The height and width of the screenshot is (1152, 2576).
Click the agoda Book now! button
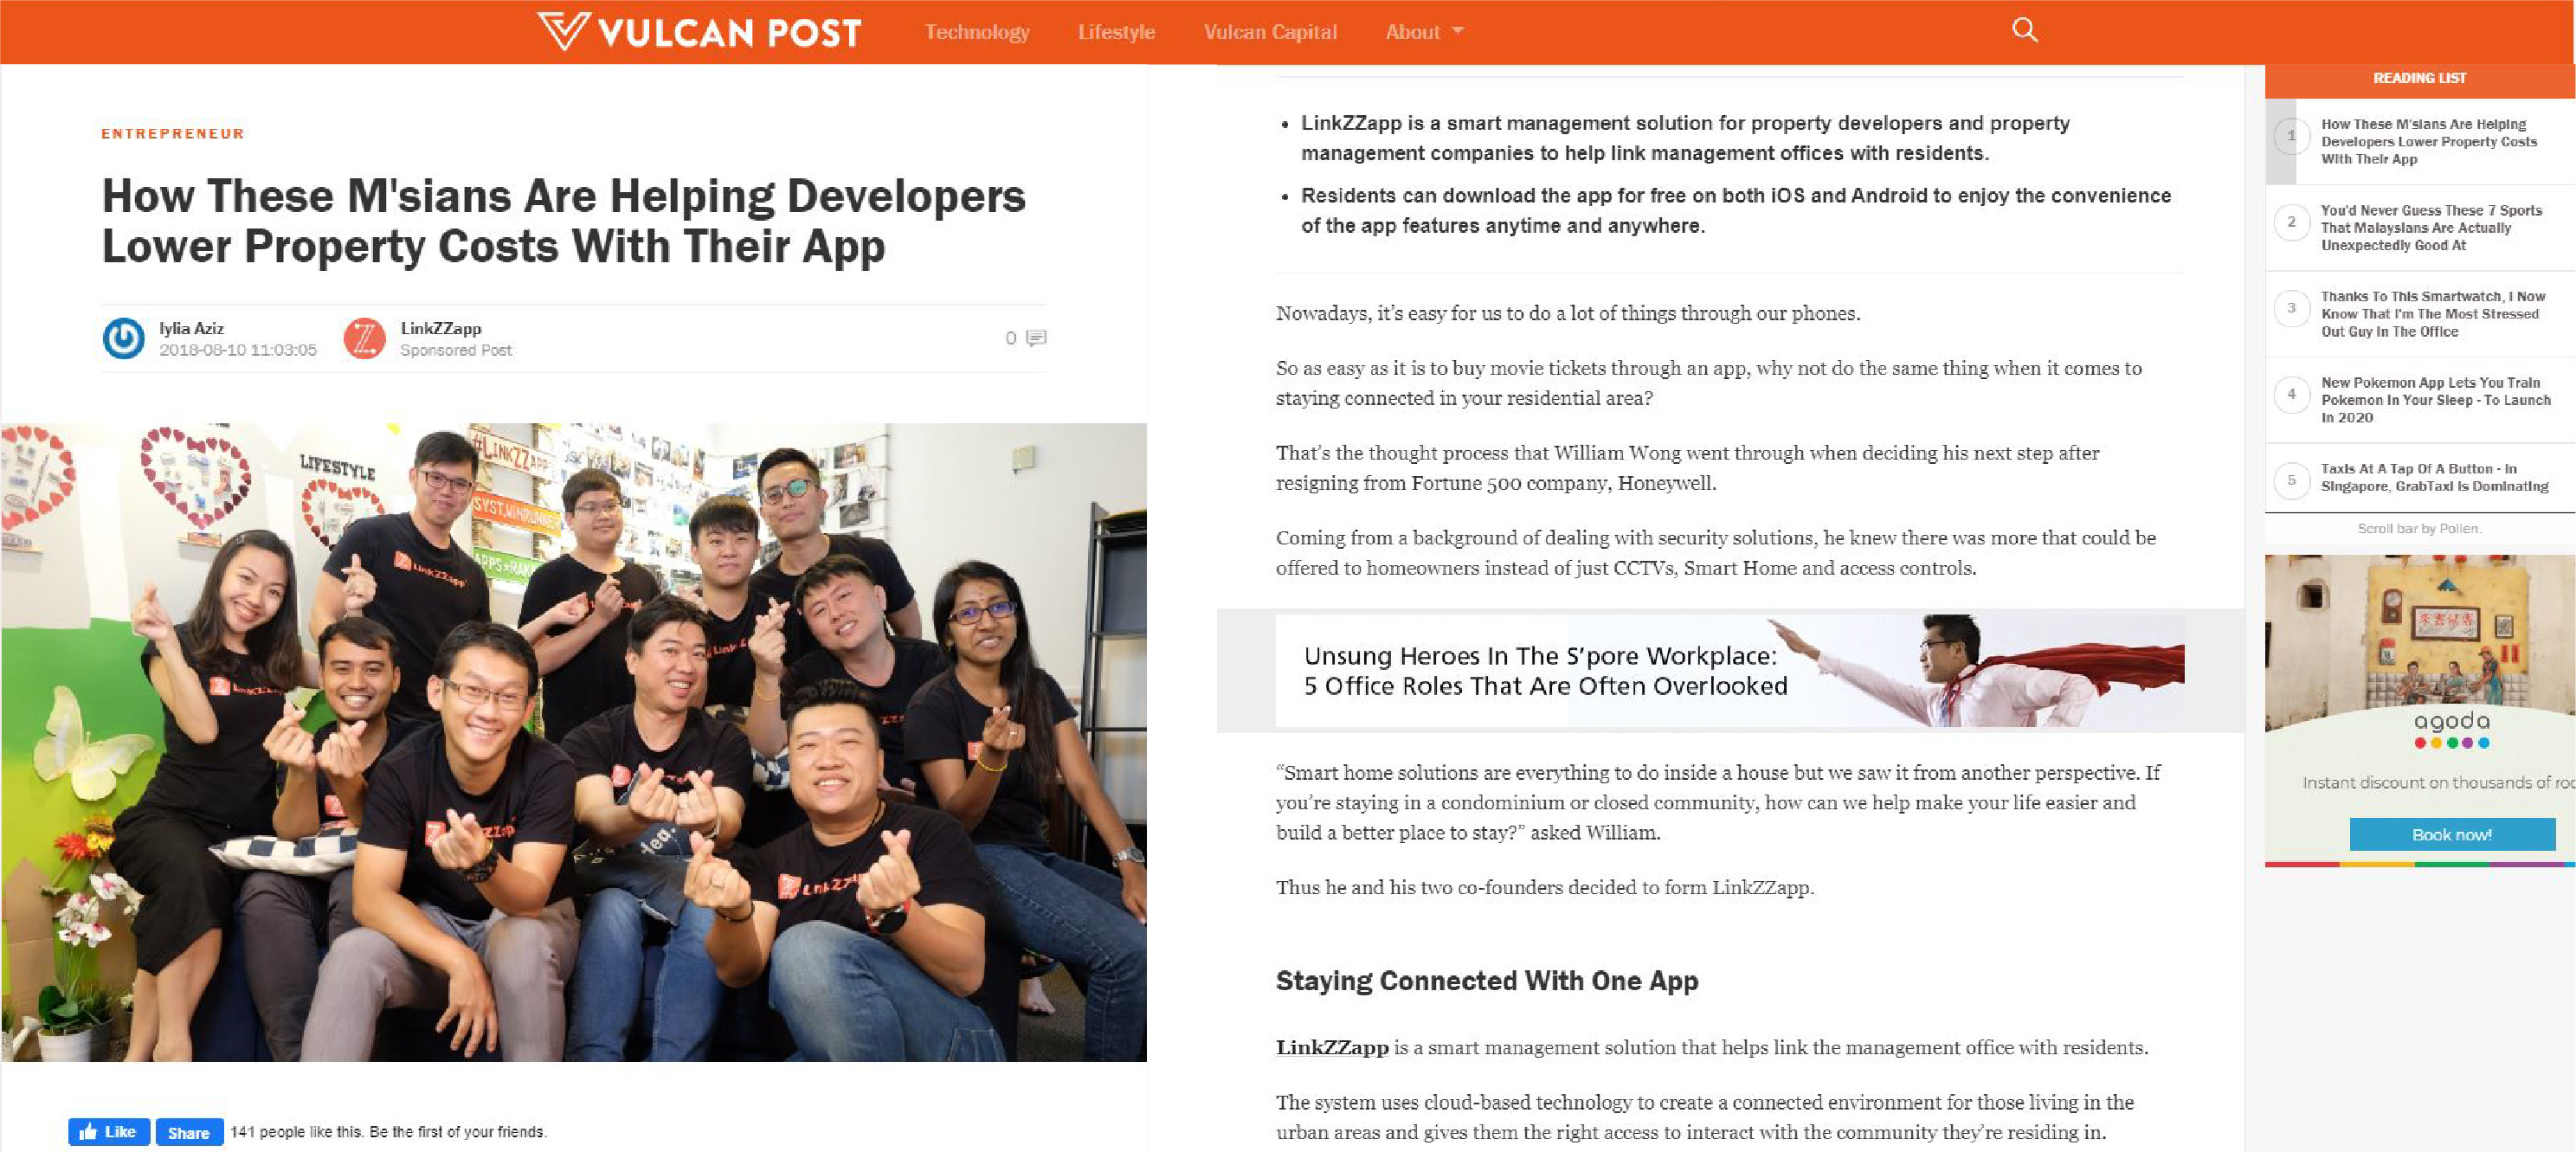(2452, 834)
